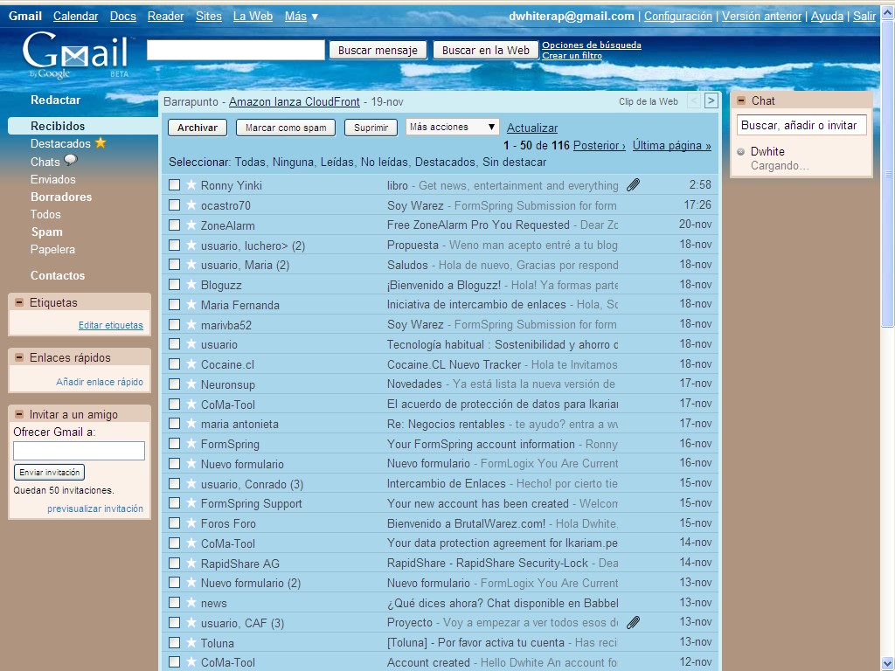This screenshot has height=671, width=895.
Task: Click the Gmail search field
Action: point(236,50)
